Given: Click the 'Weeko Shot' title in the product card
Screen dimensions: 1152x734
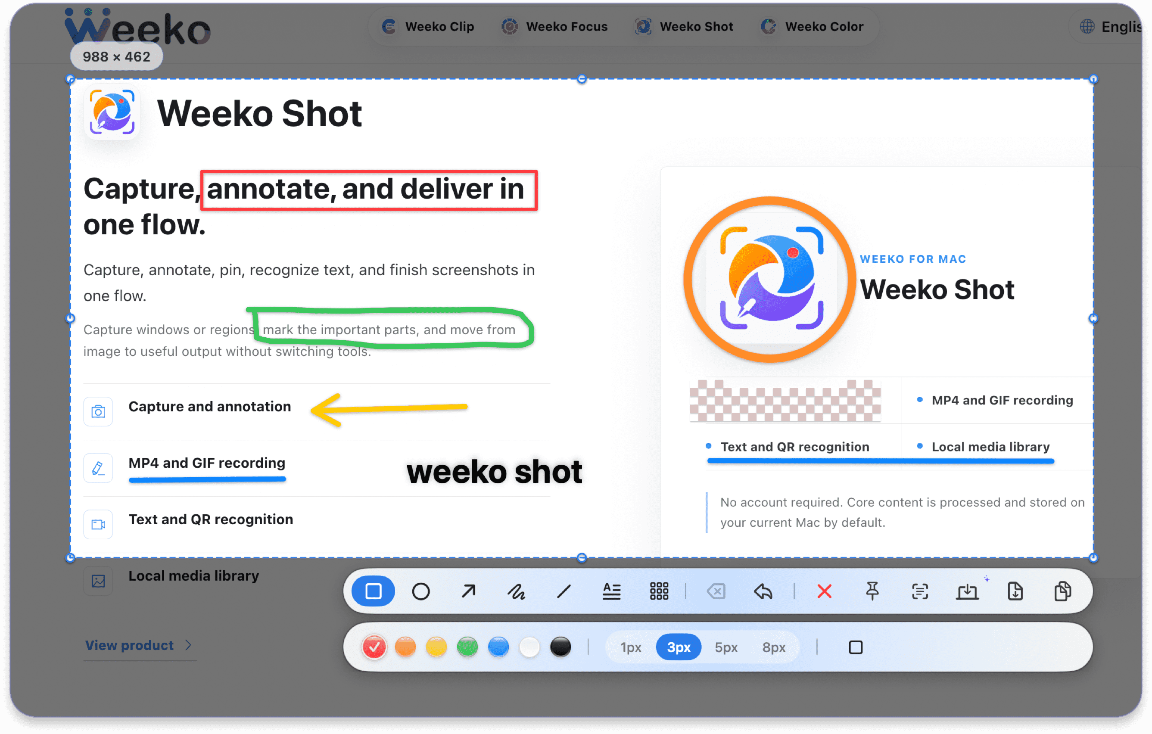Looking at the screenshot, I should (937, 289).
